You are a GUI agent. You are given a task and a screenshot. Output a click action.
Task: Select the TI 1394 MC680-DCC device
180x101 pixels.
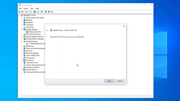[37, 44]
